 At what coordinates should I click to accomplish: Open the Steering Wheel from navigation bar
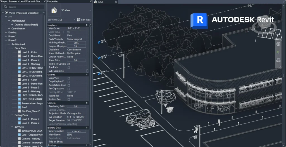coord(278,44)
